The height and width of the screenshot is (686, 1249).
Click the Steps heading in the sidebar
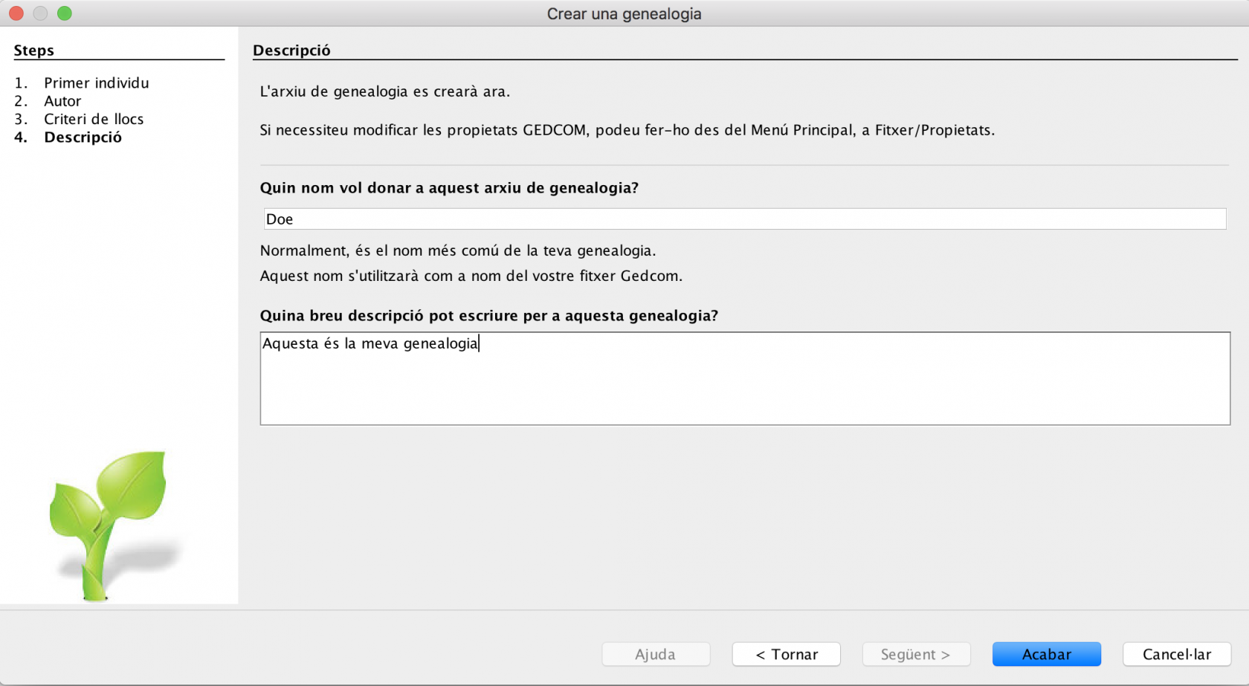coord(34,51)
